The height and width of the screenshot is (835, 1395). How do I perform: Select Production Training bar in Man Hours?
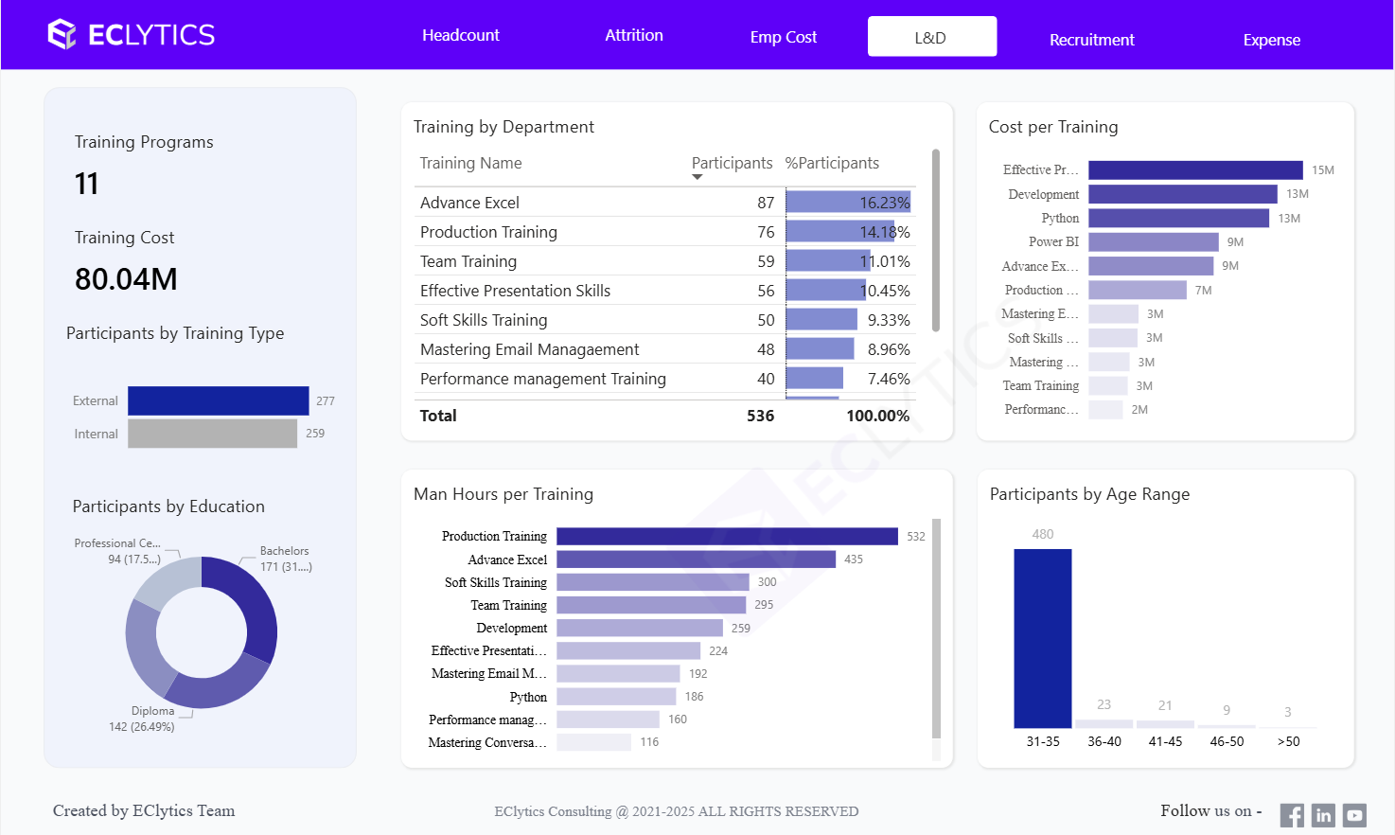pyautogui.click(x=726, y=537)
